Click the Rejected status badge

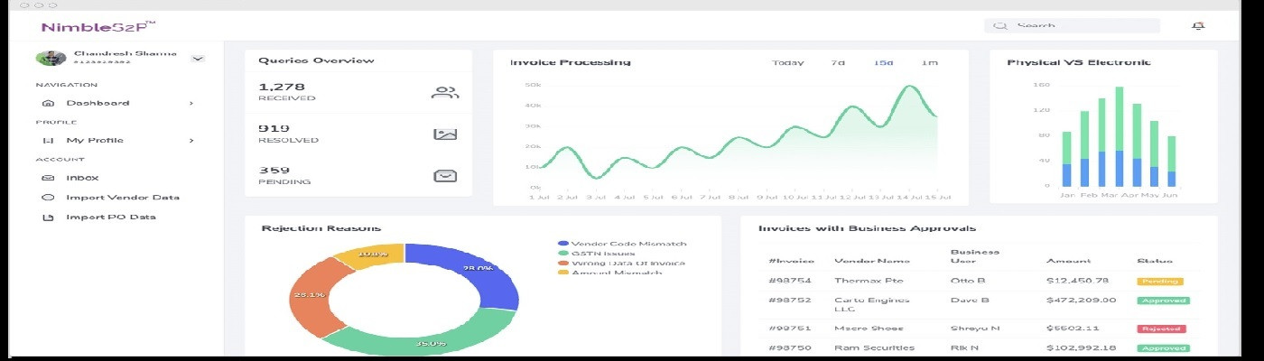[1162, 329]
